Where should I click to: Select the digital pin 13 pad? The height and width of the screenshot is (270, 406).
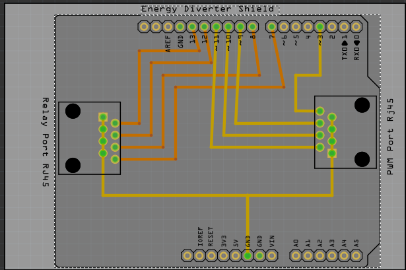click(x=192, y=26)
